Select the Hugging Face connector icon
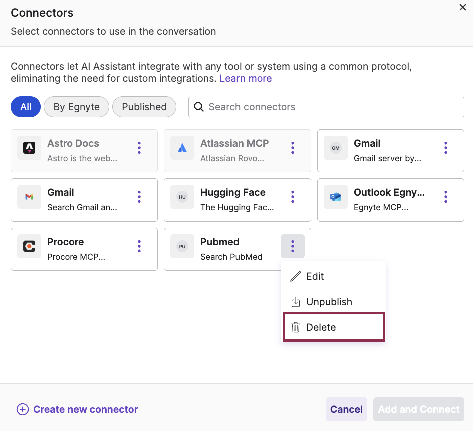The image size is (473, 431). pyautogui.click(x=182, y=197)
